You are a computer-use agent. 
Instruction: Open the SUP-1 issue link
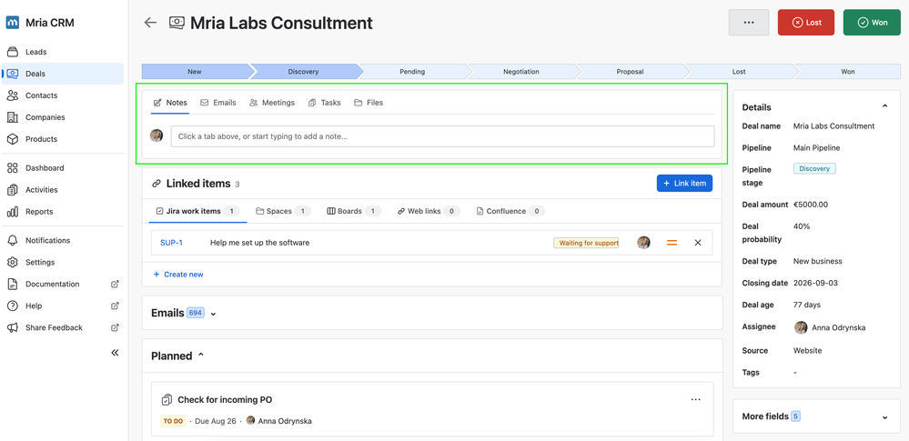pyautogui.click(x=172, y=243)
